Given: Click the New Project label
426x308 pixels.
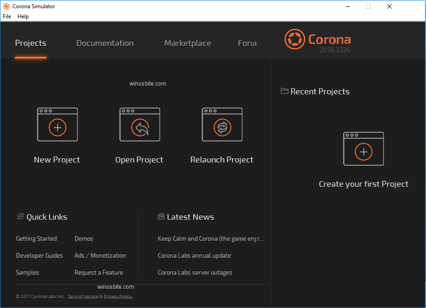Looking at the screenshot, I should (x=57, y=160).
